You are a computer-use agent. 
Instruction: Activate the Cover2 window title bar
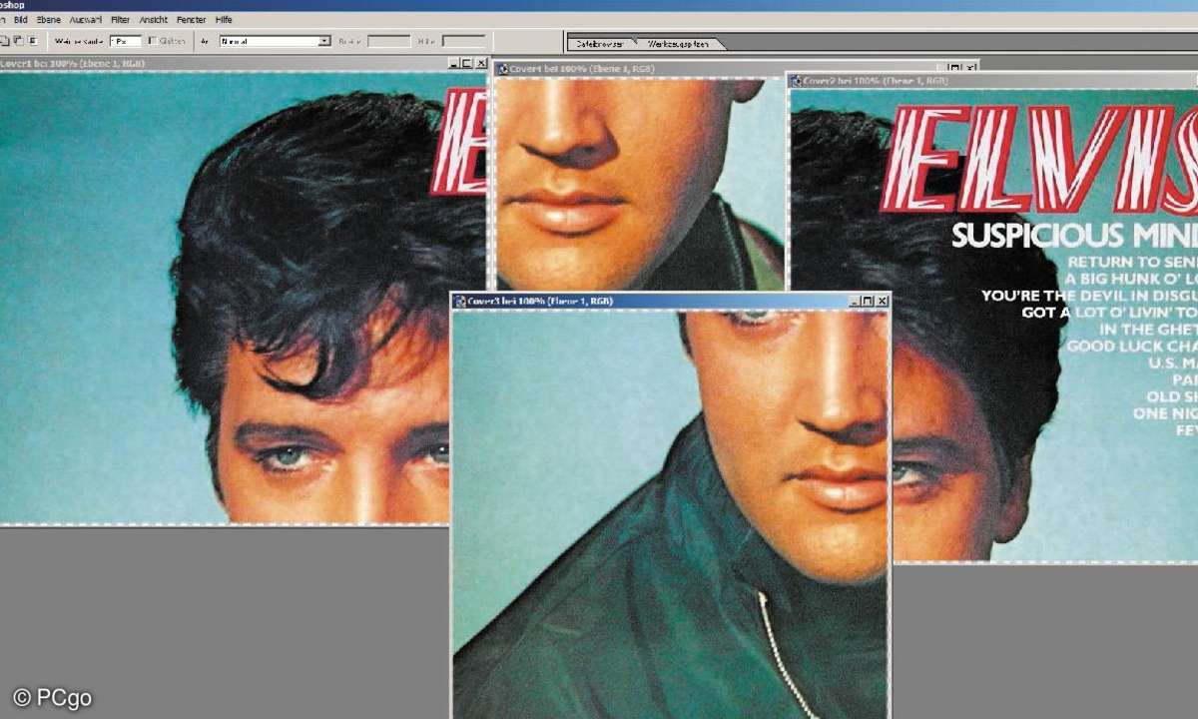[992, 80]
